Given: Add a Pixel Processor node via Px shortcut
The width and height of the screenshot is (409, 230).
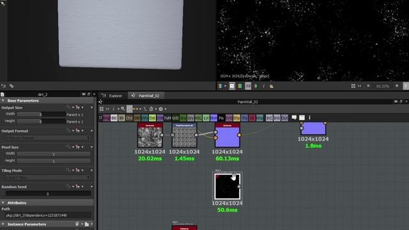Looking at the screenshot, I should 221,118.
